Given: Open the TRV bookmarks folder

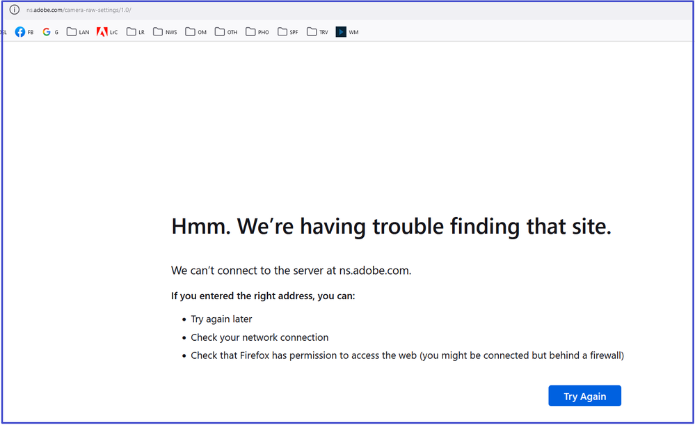Looking at the screenshot, I should coord(317,32).
